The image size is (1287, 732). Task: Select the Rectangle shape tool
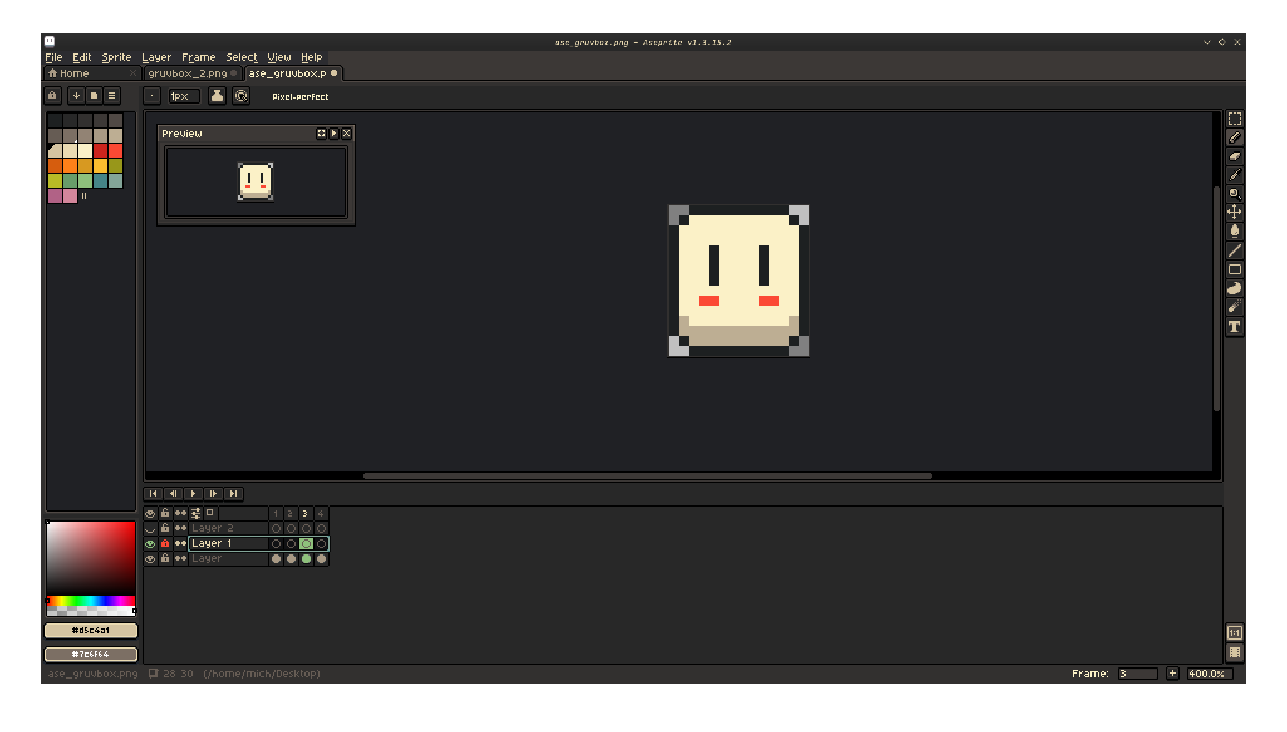[x=1234, y=269]
